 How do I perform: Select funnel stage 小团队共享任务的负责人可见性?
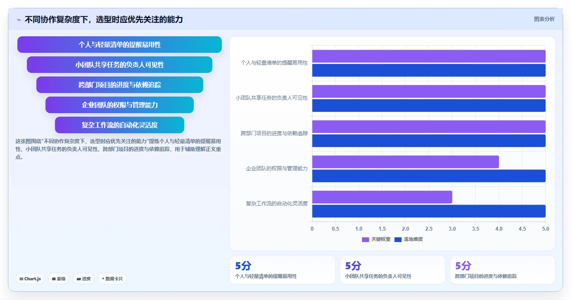tap(119, 65)
